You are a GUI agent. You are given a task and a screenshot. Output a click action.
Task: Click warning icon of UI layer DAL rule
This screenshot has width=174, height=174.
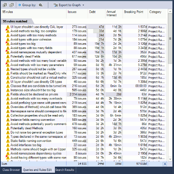(x=8, y=27)
